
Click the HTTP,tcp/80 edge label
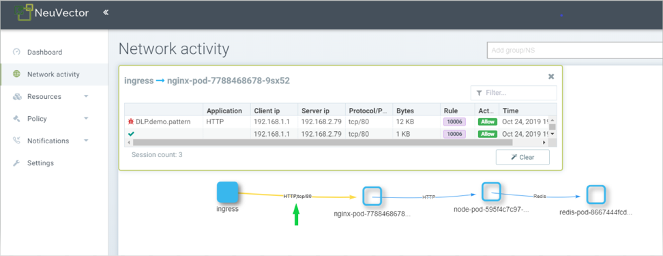pos(297,196)
